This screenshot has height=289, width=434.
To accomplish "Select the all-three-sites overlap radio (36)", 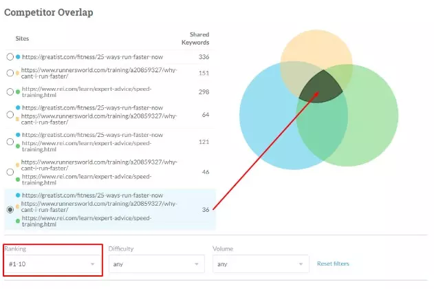I will (10, 209).
